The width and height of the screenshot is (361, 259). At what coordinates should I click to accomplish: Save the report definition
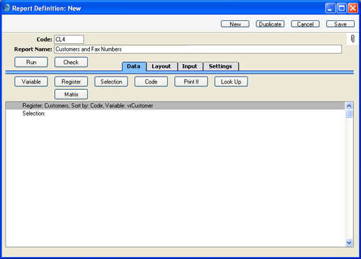[340, 24]
